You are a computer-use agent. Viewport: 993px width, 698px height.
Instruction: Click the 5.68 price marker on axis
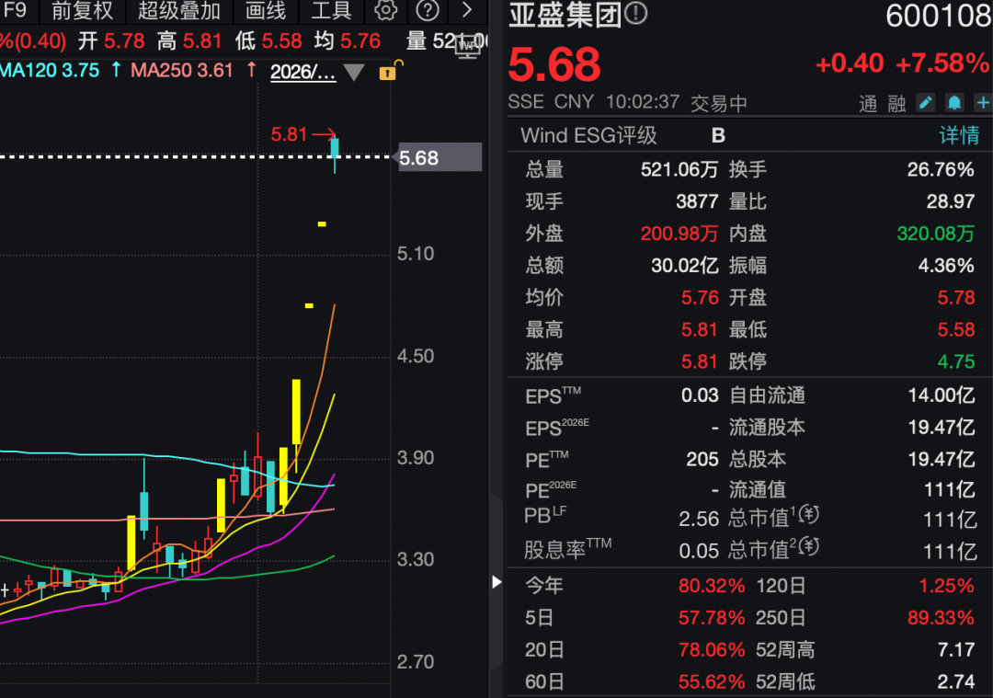(438, 157)
